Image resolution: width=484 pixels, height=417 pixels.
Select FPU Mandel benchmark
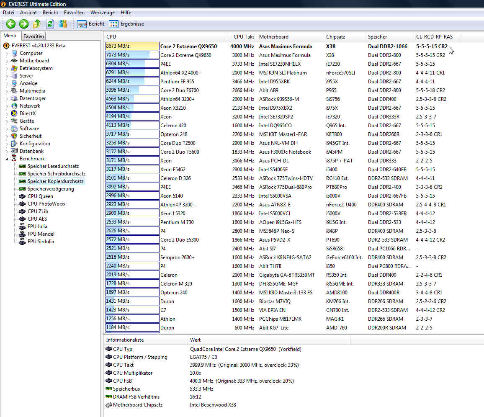point(41,234)
